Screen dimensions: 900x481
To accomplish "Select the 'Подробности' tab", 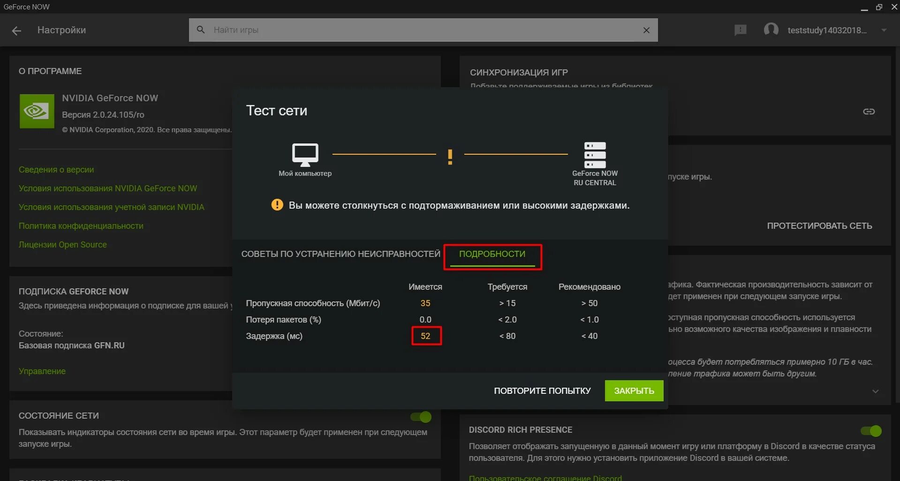I will [492, 254].
